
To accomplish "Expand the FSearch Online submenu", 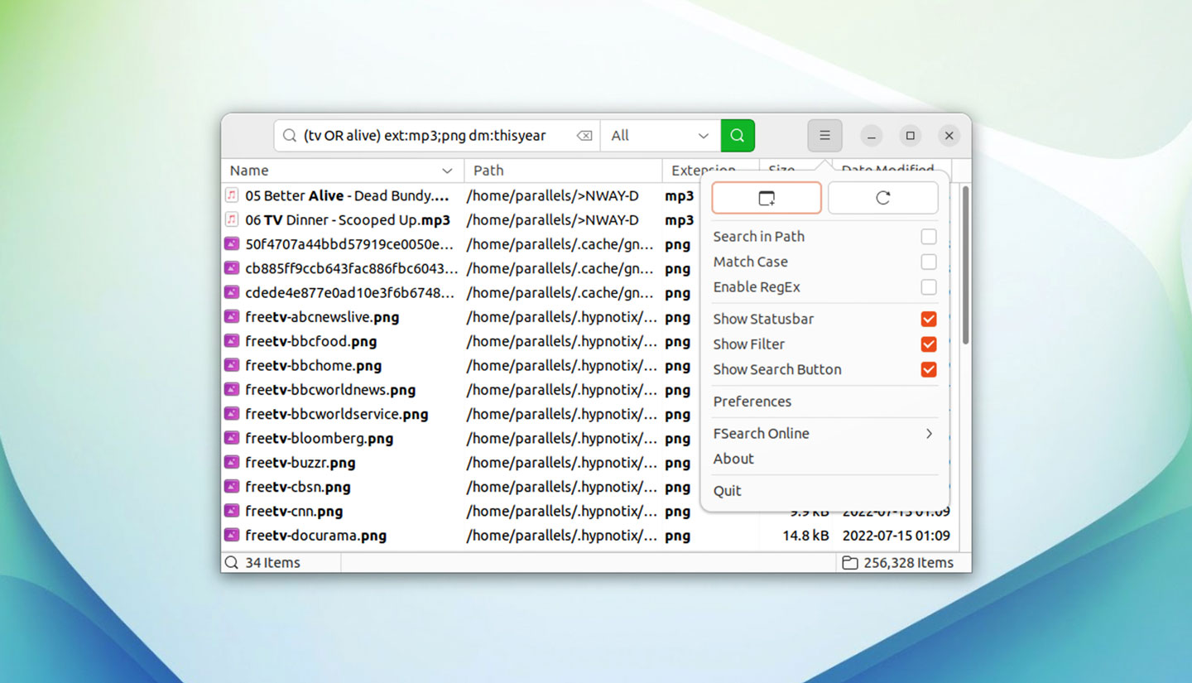I will pyautogui.click(x=823, y=434).
